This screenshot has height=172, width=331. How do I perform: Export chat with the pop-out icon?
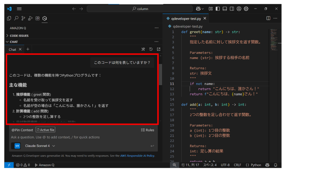pos(159,49)
